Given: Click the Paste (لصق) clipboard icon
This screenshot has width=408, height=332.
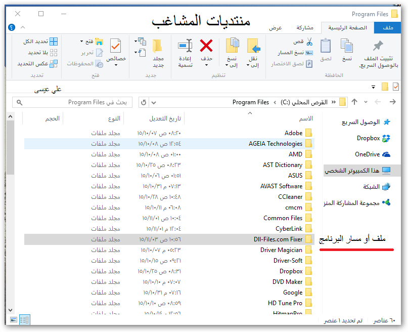Looking at the screenshot, I should (326, 47).
